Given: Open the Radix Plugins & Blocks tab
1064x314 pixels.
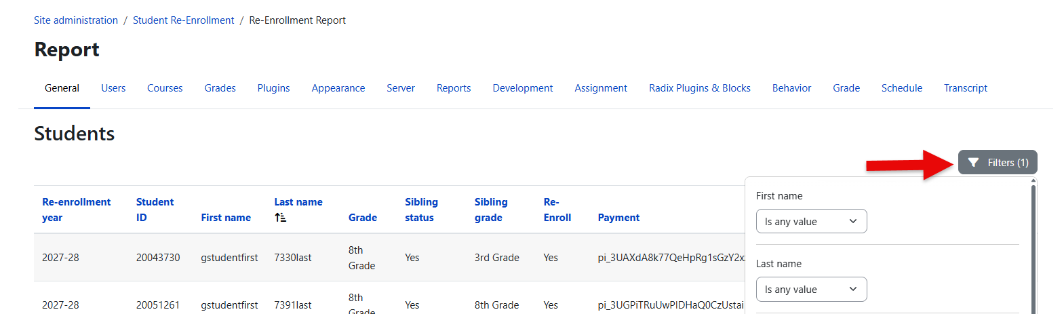Looking at the screenshot, I should pyautogui.click(x=700, y=88).
